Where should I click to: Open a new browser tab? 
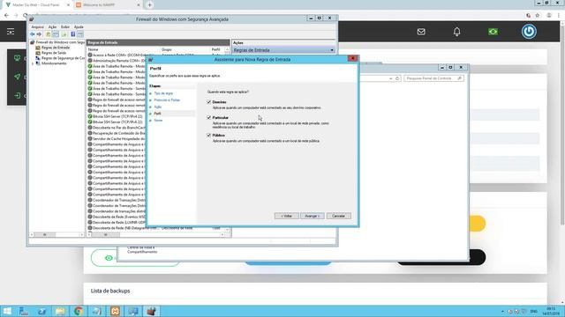149,5
